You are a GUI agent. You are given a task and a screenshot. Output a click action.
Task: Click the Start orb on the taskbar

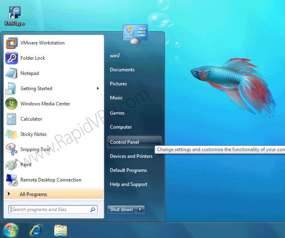click(x=11, y=230)
